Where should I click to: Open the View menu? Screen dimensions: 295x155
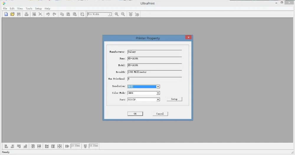coord(20,9)
